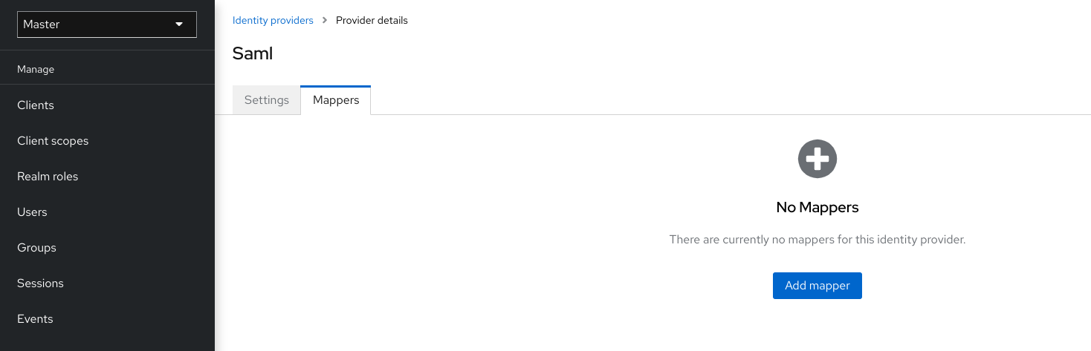Click the 'currently no mappers' description text
Viewport: 1091px width, 351px height.
817,240
